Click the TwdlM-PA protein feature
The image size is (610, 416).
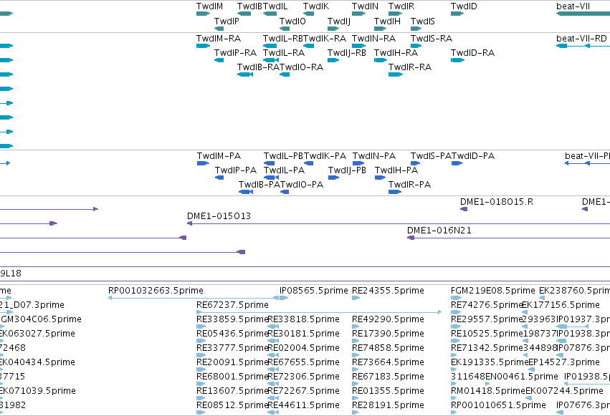click(x=203, y=163)
